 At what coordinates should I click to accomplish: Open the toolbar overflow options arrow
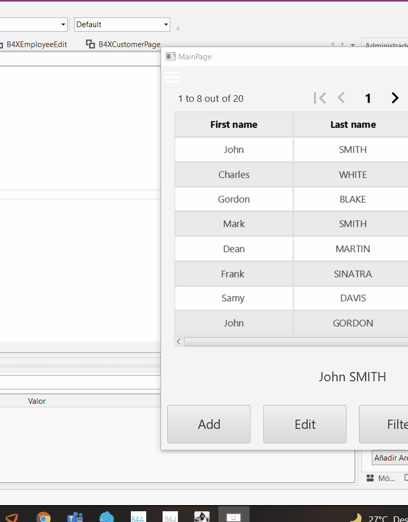pos(178,28)
